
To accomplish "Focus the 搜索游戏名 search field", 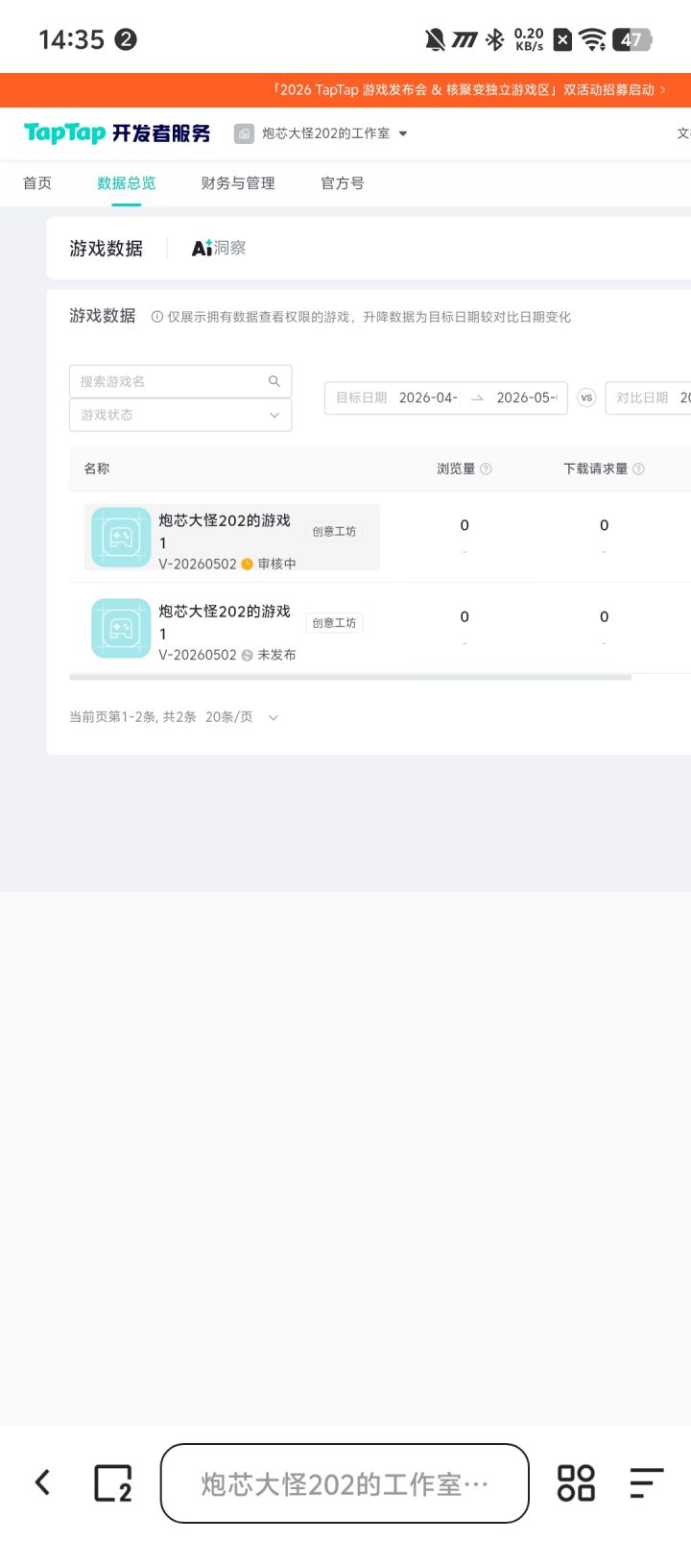I will (180, 381).
